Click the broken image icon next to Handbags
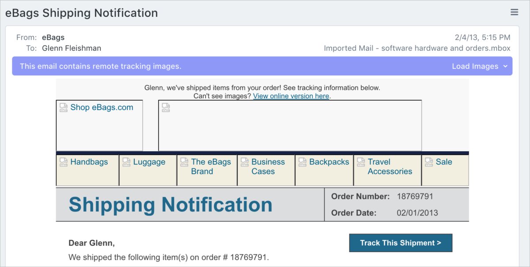 (x=64, y=162)
